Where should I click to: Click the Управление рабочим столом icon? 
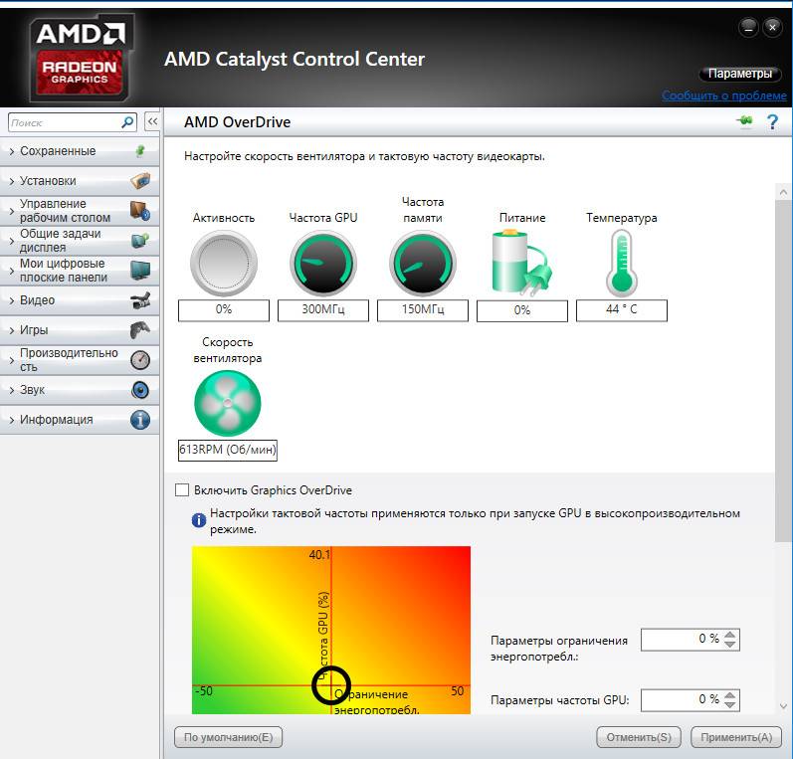[140, 210]
